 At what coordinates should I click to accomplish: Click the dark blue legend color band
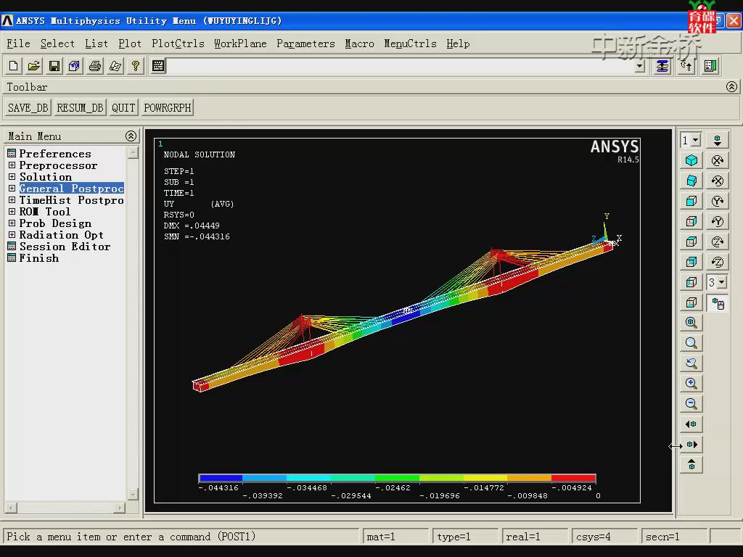[x=221, y=478]
